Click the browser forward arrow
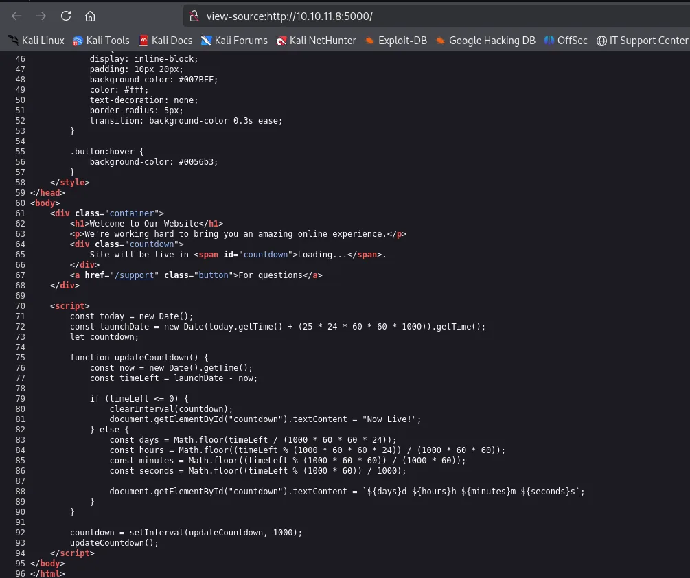This screenshot has width=690, height=578. coord(41,16)
